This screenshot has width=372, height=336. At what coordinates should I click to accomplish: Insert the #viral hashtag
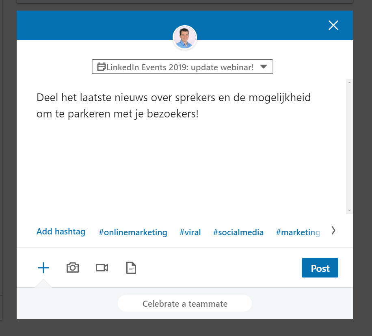point(190,232)
